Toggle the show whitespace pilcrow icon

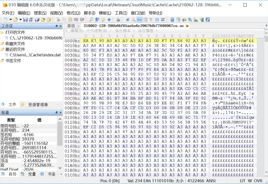coord(151,20)
